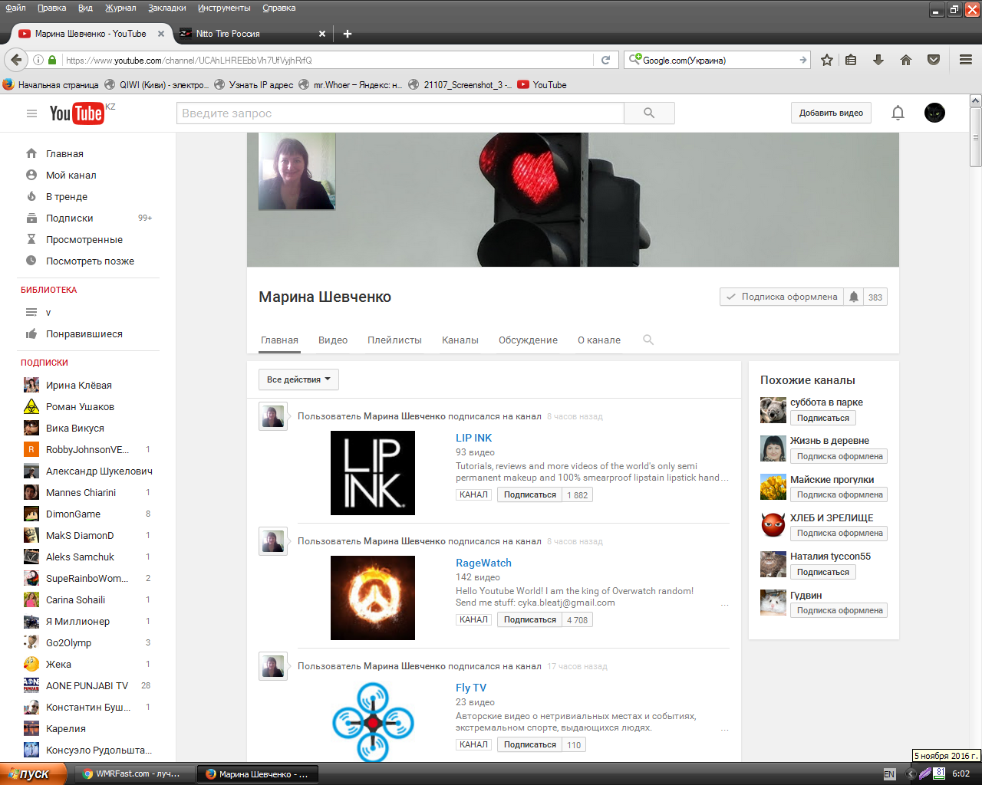Click the LIP INK channel thumbnail

tap(373, 473)
